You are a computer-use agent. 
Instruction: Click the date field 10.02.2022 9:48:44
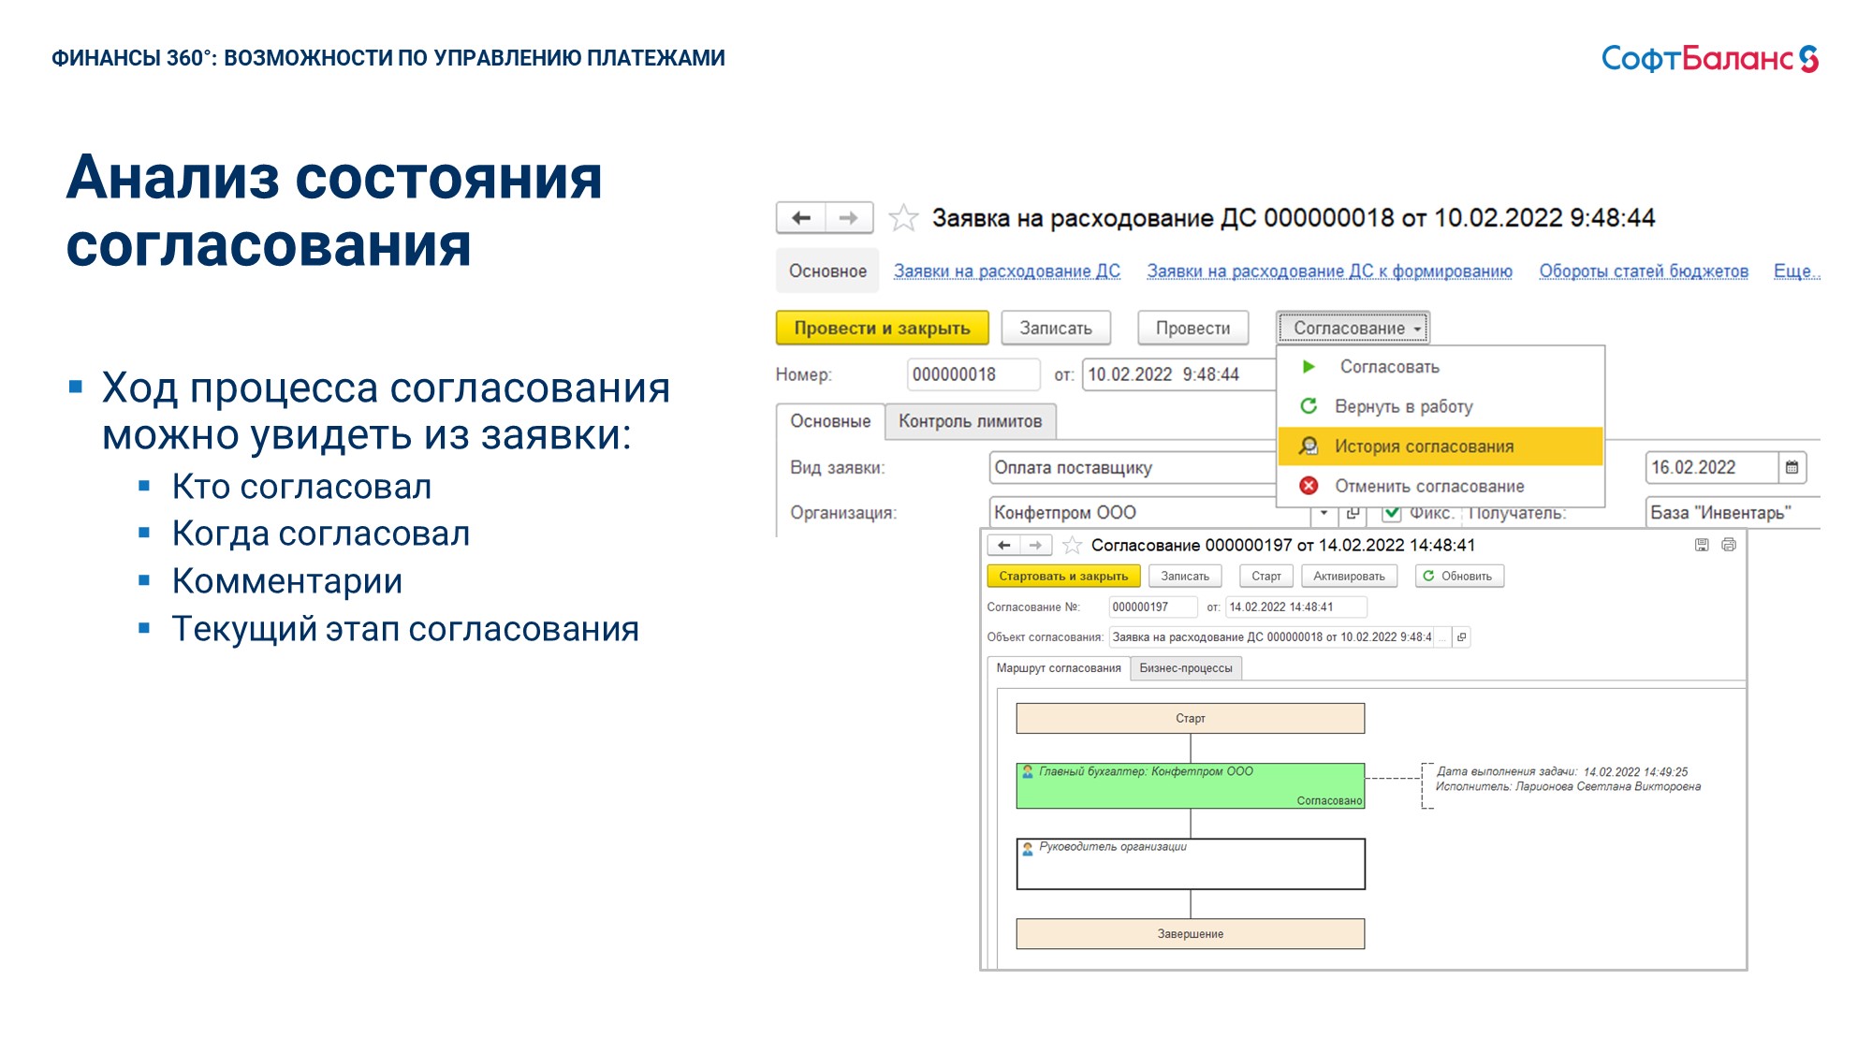tap(1178, 374)
